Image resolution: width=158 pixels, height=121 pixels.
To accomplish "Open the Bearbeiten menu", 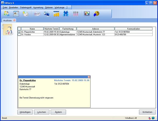I will [14, 8].
